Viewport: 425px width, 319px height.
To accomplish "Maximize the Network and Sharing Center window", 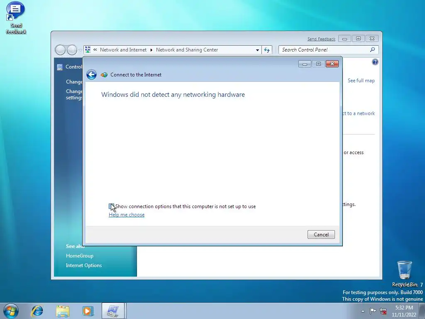I will coord(358,39).
